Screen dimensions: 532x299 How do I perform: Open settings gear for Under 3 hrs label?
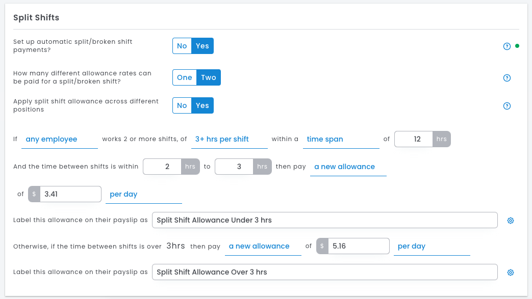(x=510, y=221)
